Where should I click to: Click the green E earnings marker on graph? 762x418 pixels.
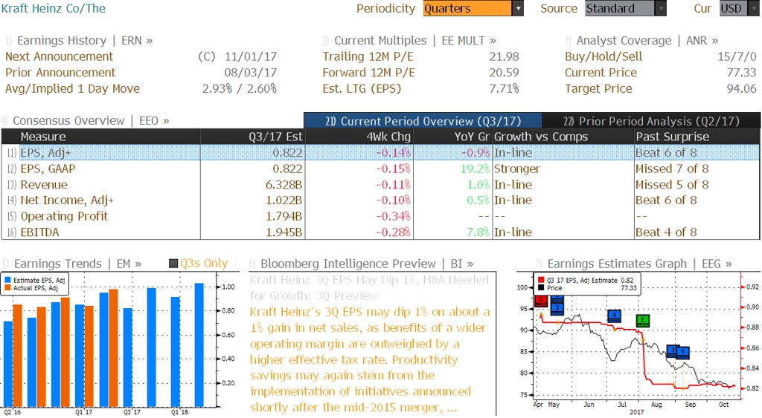click(643, 321)
